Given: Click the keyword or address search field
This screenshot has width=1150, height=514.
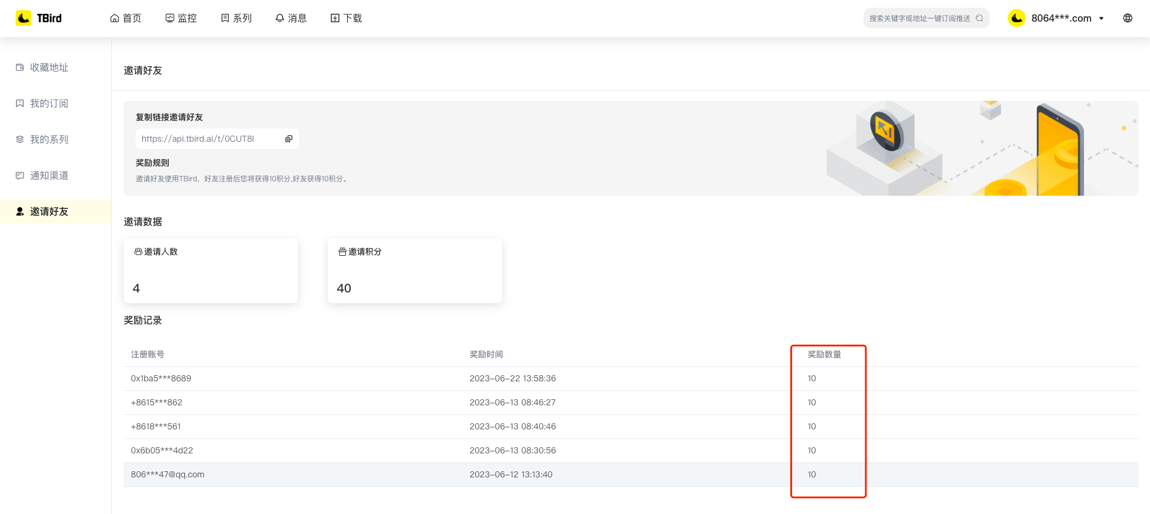Looking at the screenshot, I should [919, 18].
